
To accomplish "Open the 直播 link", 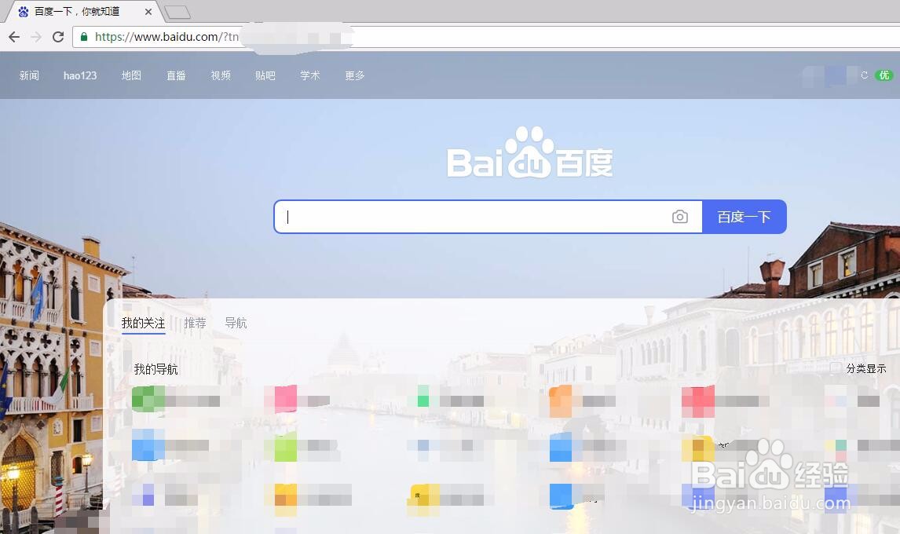I will [x=176, y=75].
